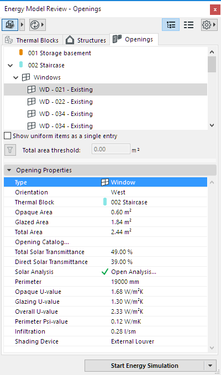Click the cyan swatch beside 002 Staircase in tree
Viewport: 221px width, 375px height.
[21, 65]
